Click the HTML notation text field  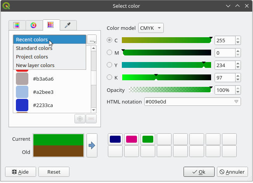point(188,102)
